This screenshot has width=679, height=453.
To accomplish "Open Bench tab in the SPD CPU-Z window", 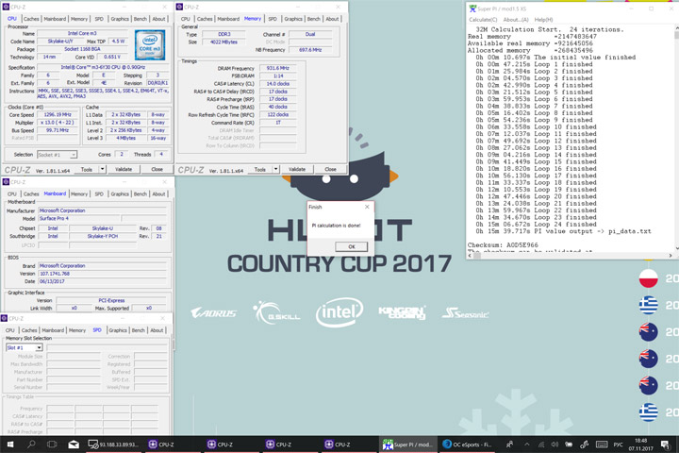I will coord(138,330).
